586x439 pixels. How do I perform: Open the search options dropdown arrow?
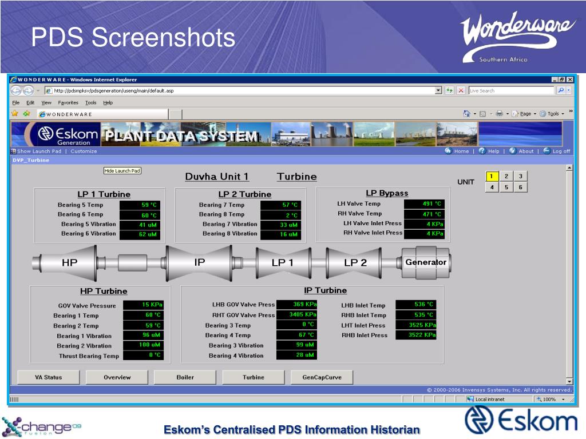point(569,90)
